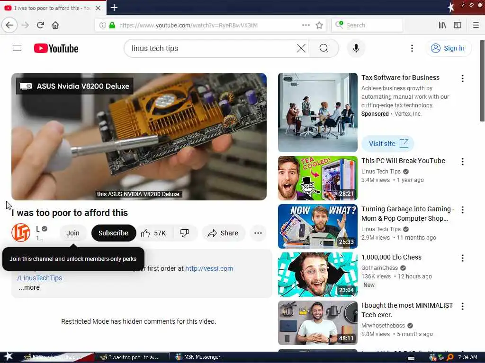Open 'Turning Garbage into Gaming' thumbnail

tap(318, 226)
